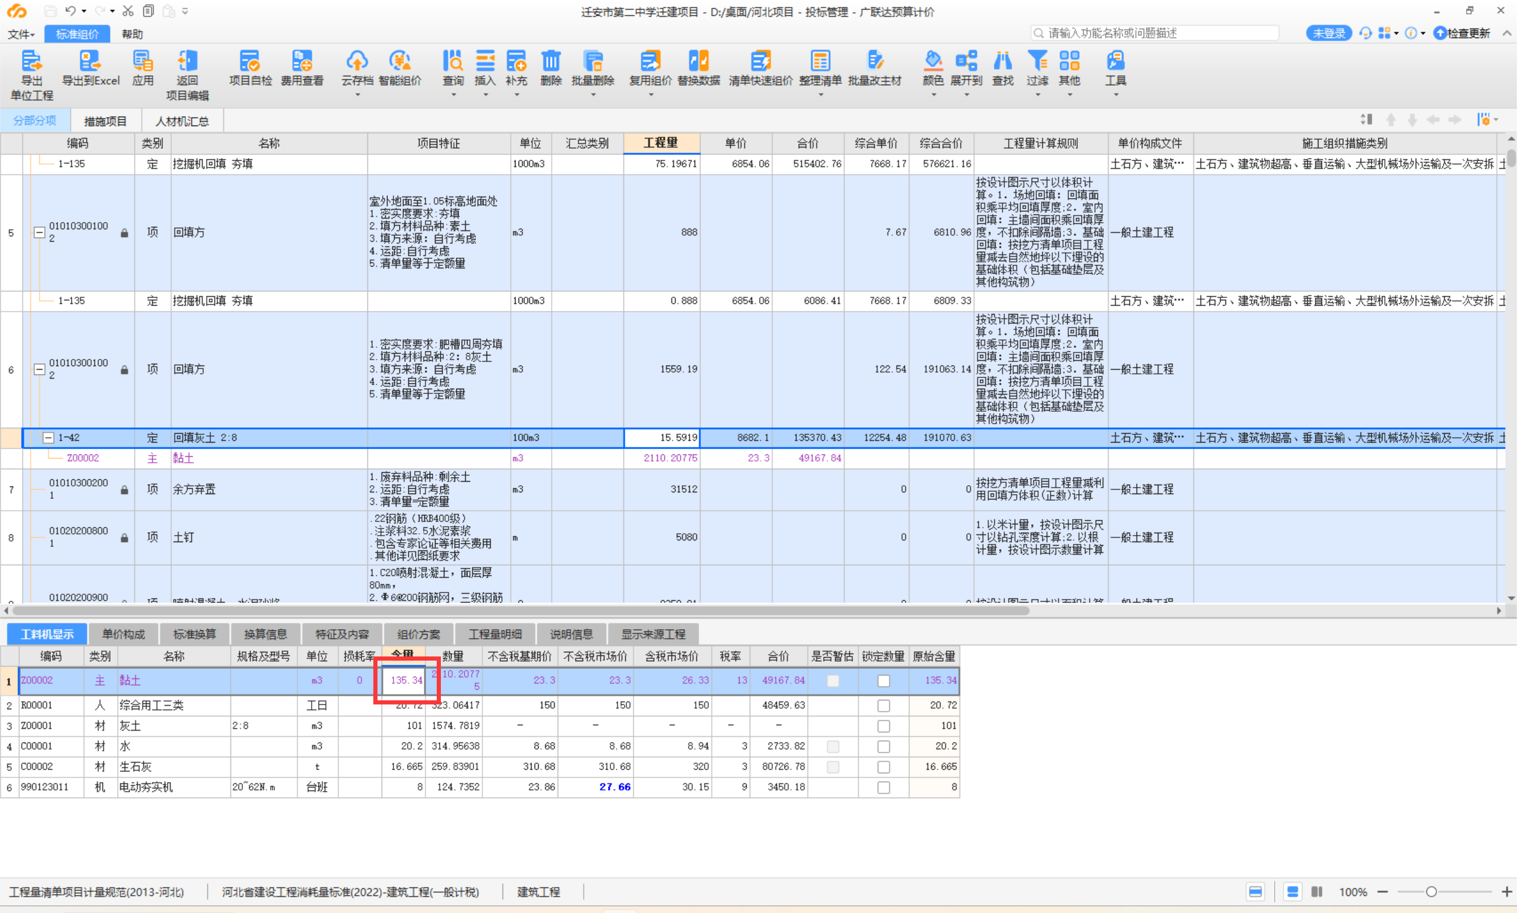Click the function search input field
Image resolution: width=1517 pixels, height=913 pixels.
(1156, 33)
